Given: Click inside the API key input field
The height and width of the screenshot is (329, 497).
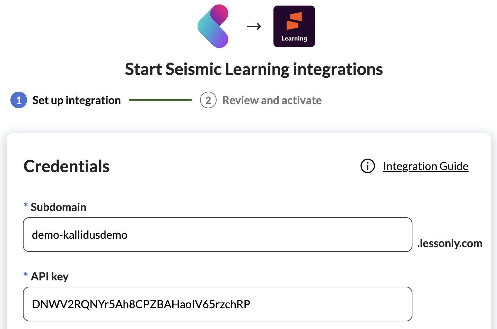Looking at the screenshot, I should (x=217, y=304).
